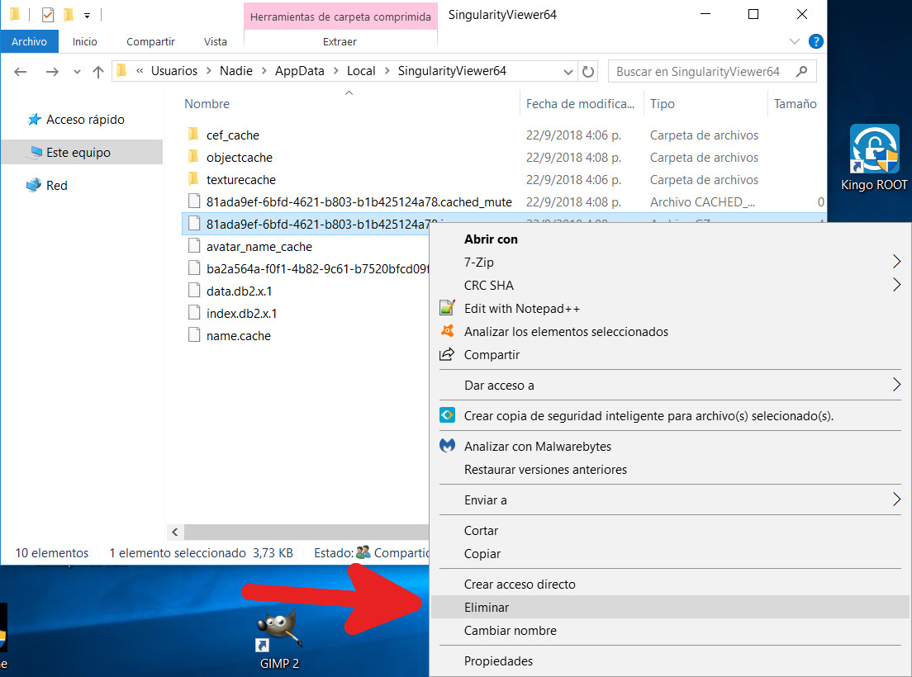Screen dimensions: 912x677
Task: Click the Properties quick access toolbar icon
Action: click(x=47, y=14)
